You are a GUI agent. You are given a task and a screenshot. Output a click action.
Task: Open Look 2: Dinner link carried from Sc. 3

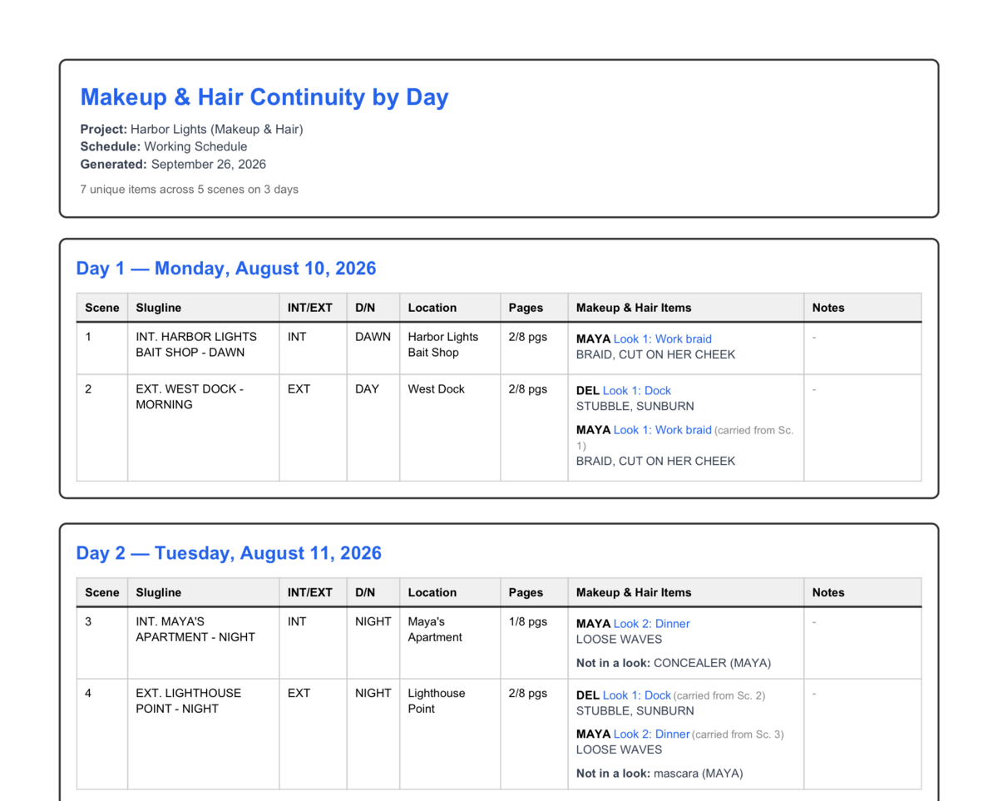click(651, 734)
